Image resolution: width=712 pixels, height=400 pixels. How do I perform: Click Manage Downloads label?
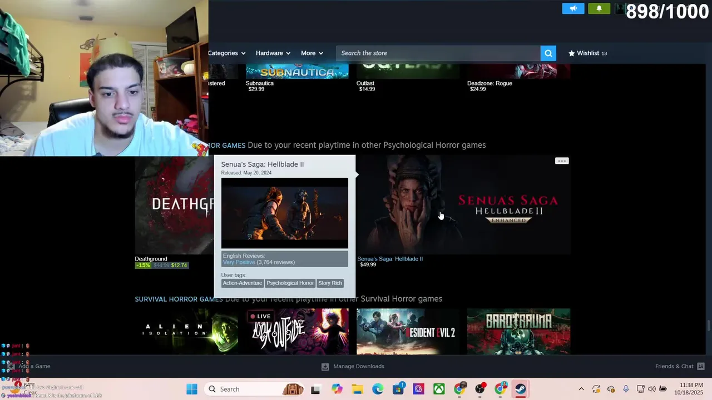(x=359, y=367)
